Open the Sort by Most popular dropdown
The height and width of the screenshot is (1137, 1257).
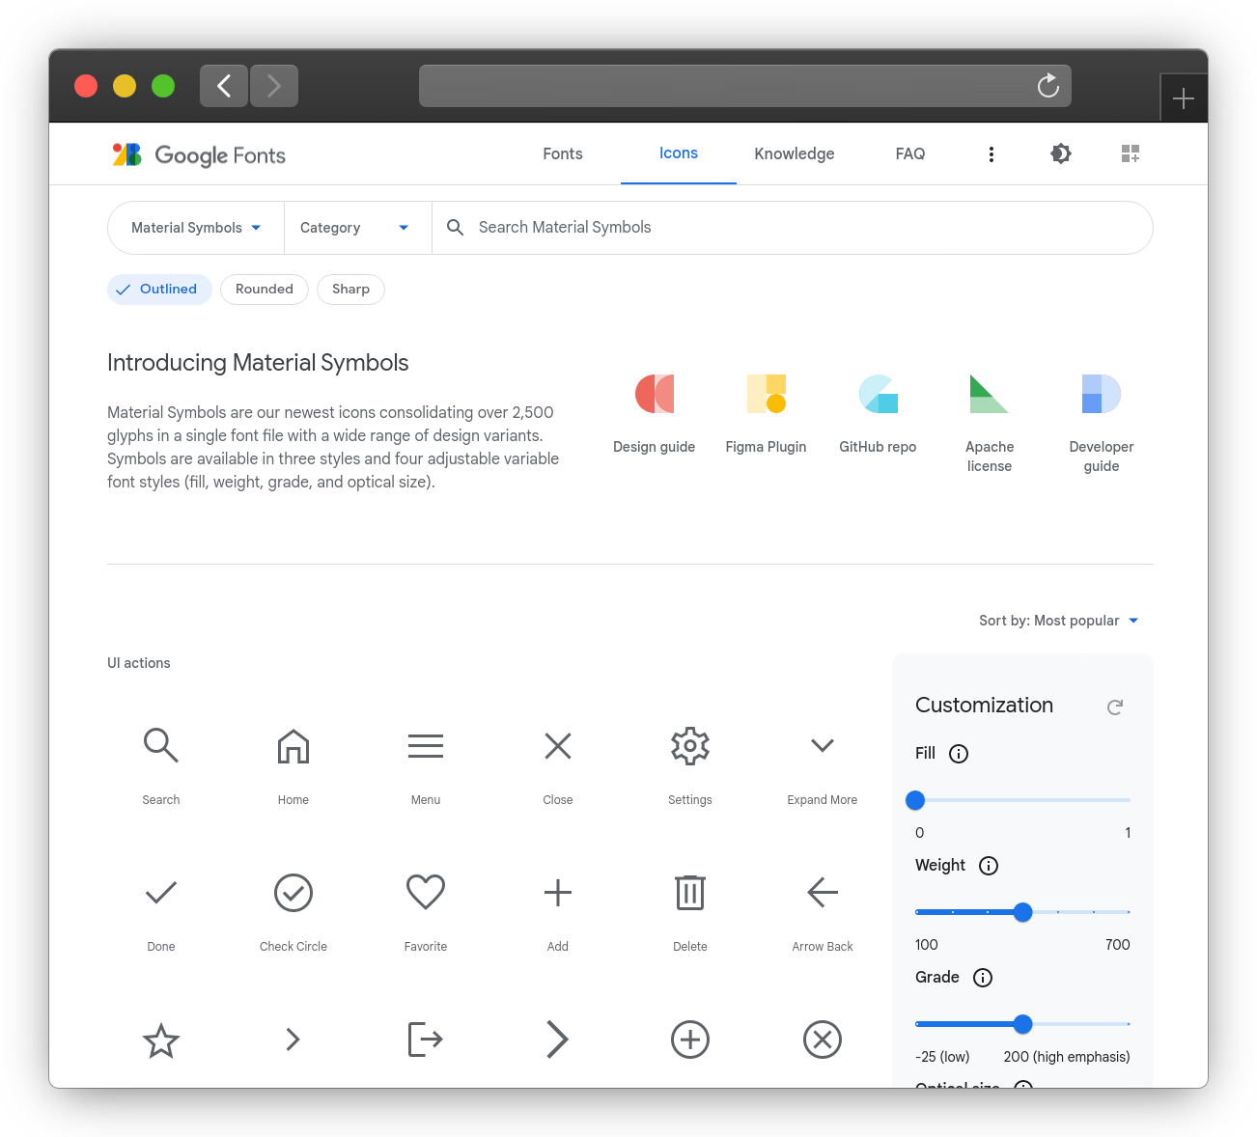pyautogui.click(x=1059, y=621)
